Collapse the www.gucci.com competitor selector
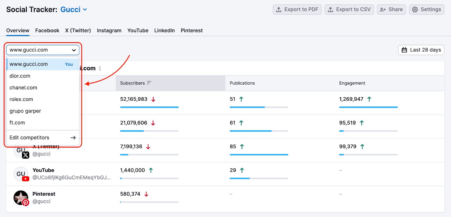The height and width of the screenshot is (217, 451). 43,50
